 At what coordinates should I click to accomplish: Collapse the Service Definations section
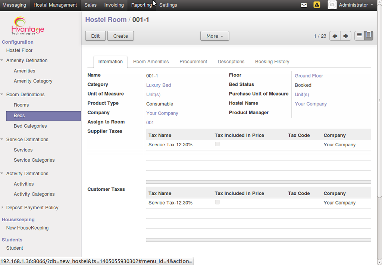(2, 140)
